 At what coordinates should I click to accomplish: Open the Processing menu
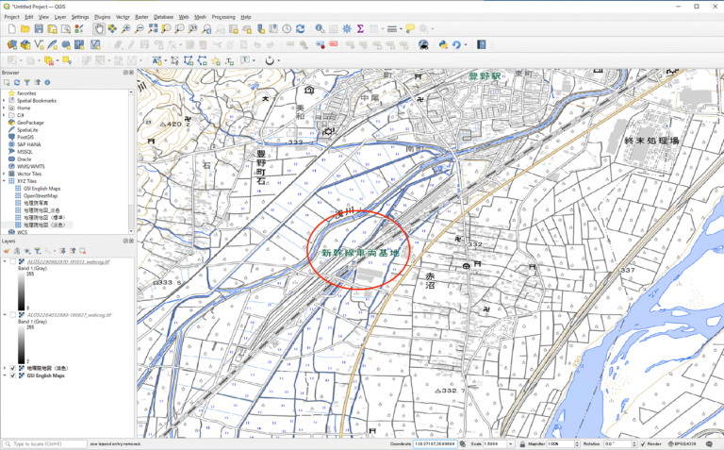(223, 17)
